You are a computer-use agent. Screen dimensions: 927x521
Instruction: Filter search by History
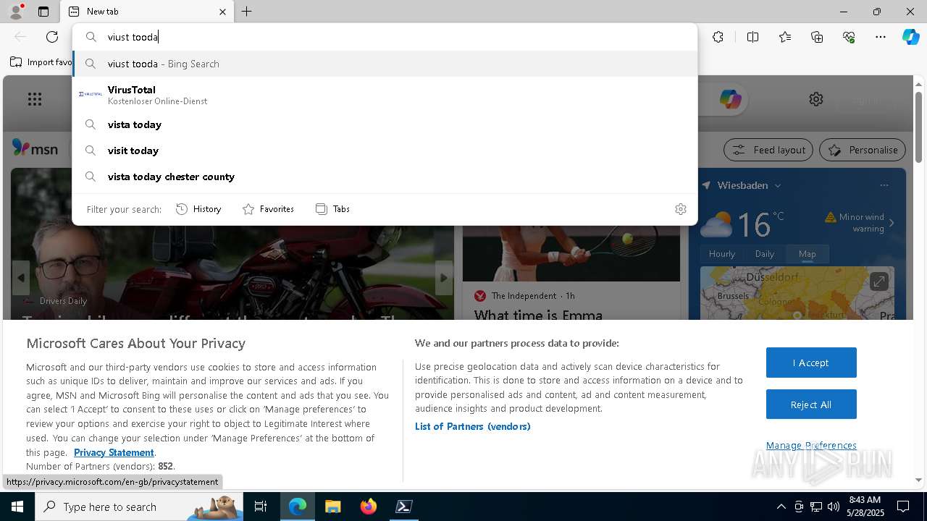pos(198,209)
